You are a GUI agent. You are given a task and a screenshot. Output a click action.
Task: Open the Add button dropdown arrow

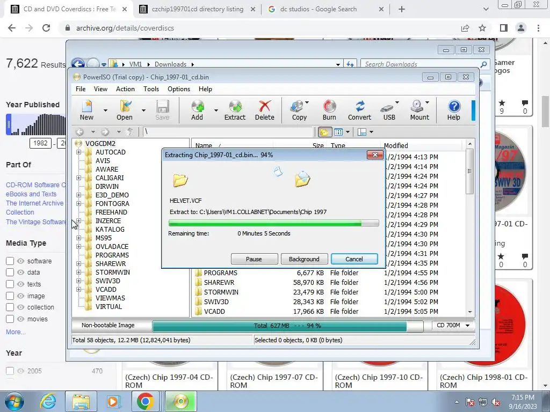point(216,111)
